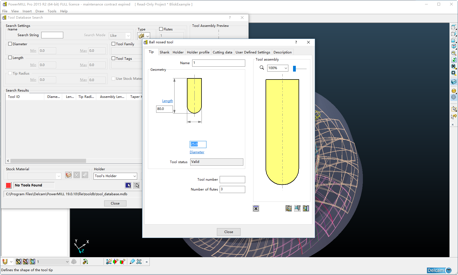Click the help question mark of Ball nosed tool dialog
Image resolution: width=458 pixels, height=275 pixels.
pyautogui.click(x=296, y=42)
